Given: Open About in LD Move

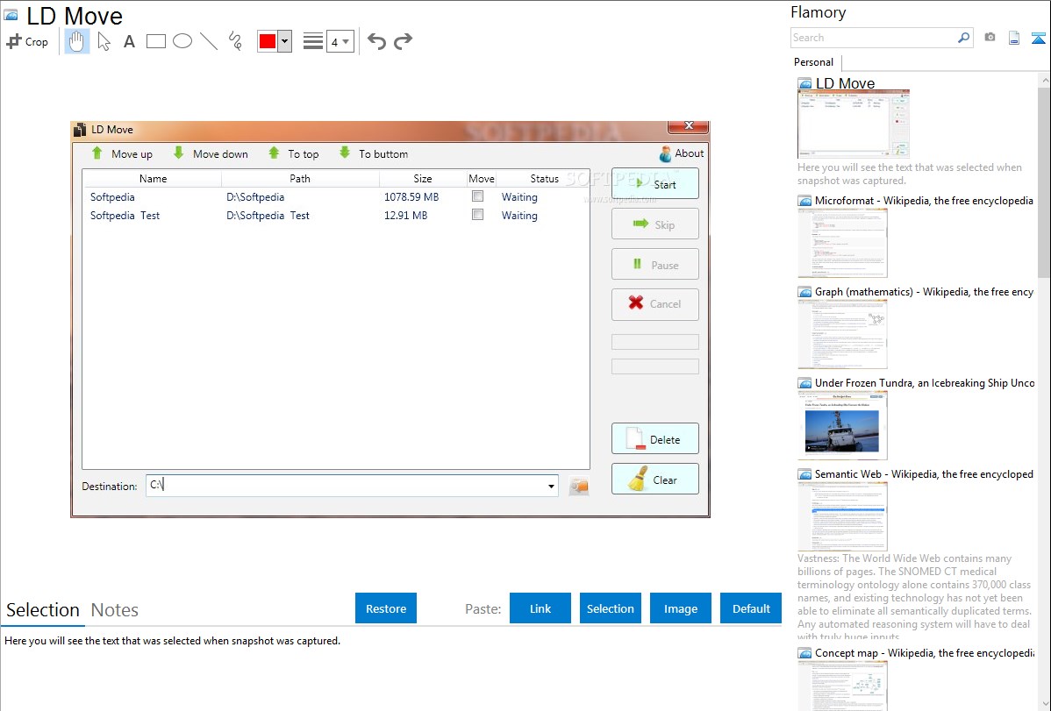Looking at the screenshot, I should (x=681, y=153).
